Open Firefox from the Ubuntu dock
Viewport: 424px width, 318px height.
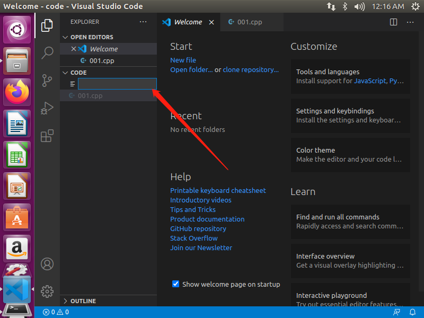click(17, 92)
